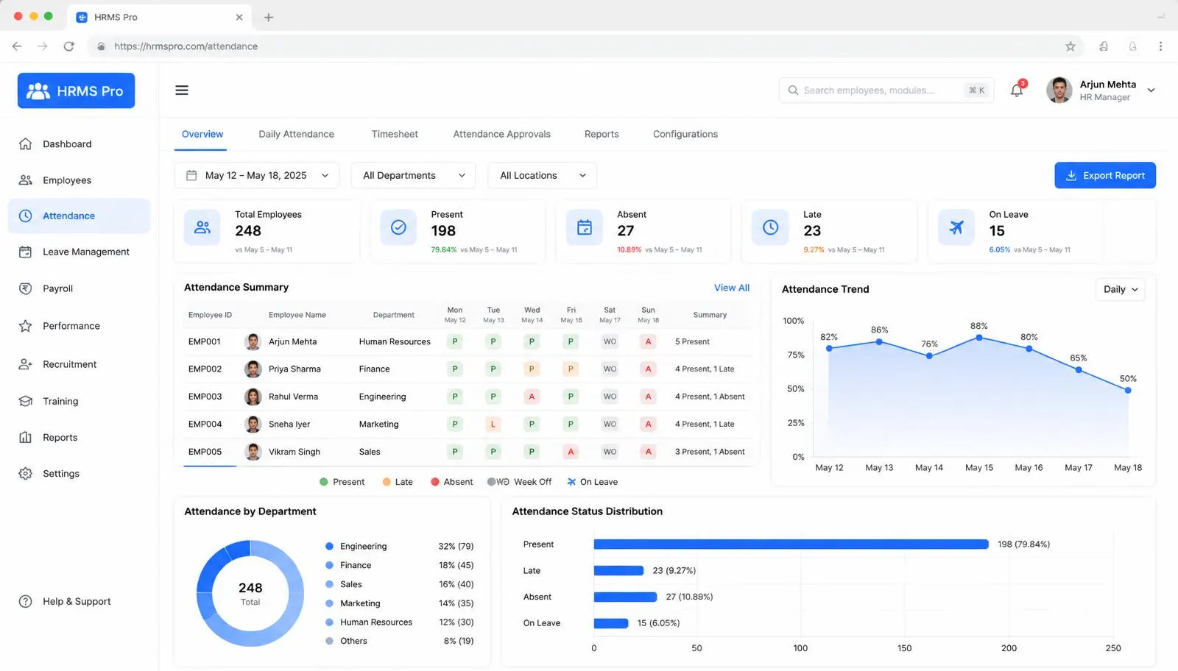Expand the All Departments filter

point(413,176)
